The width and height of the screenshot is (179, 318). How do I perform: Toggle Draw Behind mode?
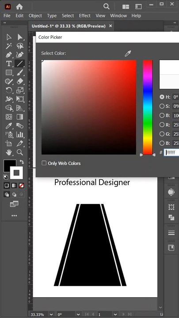click(x=14, y=195)
